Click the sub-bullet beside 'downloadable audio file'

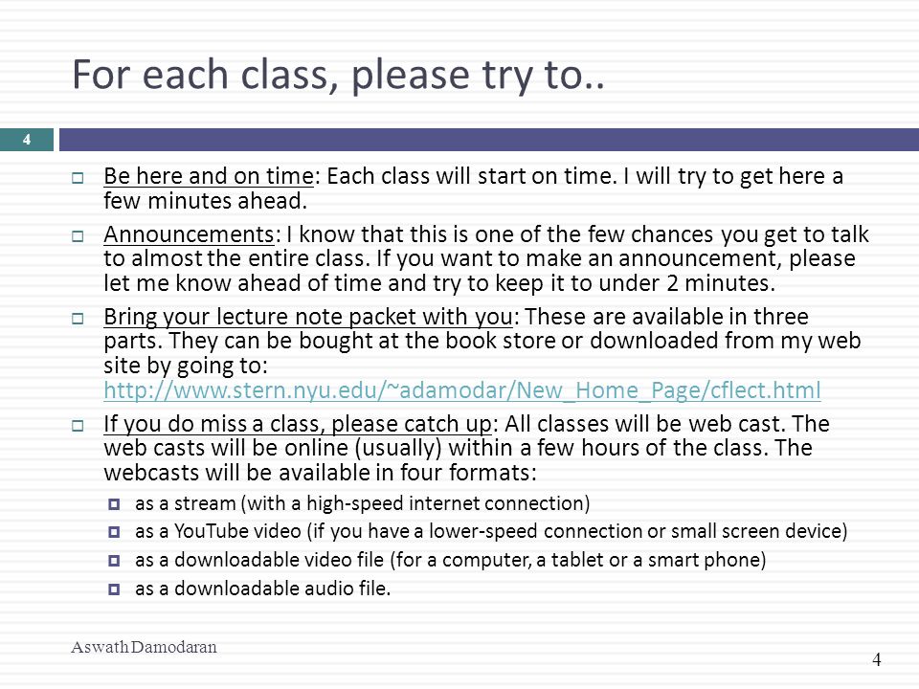(x=114, y=589)
